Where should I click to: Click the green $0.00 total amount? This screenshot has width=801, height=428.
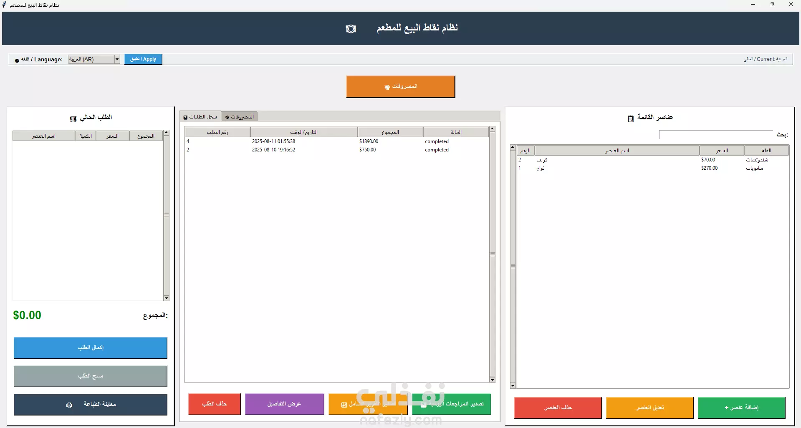point(27,315)
